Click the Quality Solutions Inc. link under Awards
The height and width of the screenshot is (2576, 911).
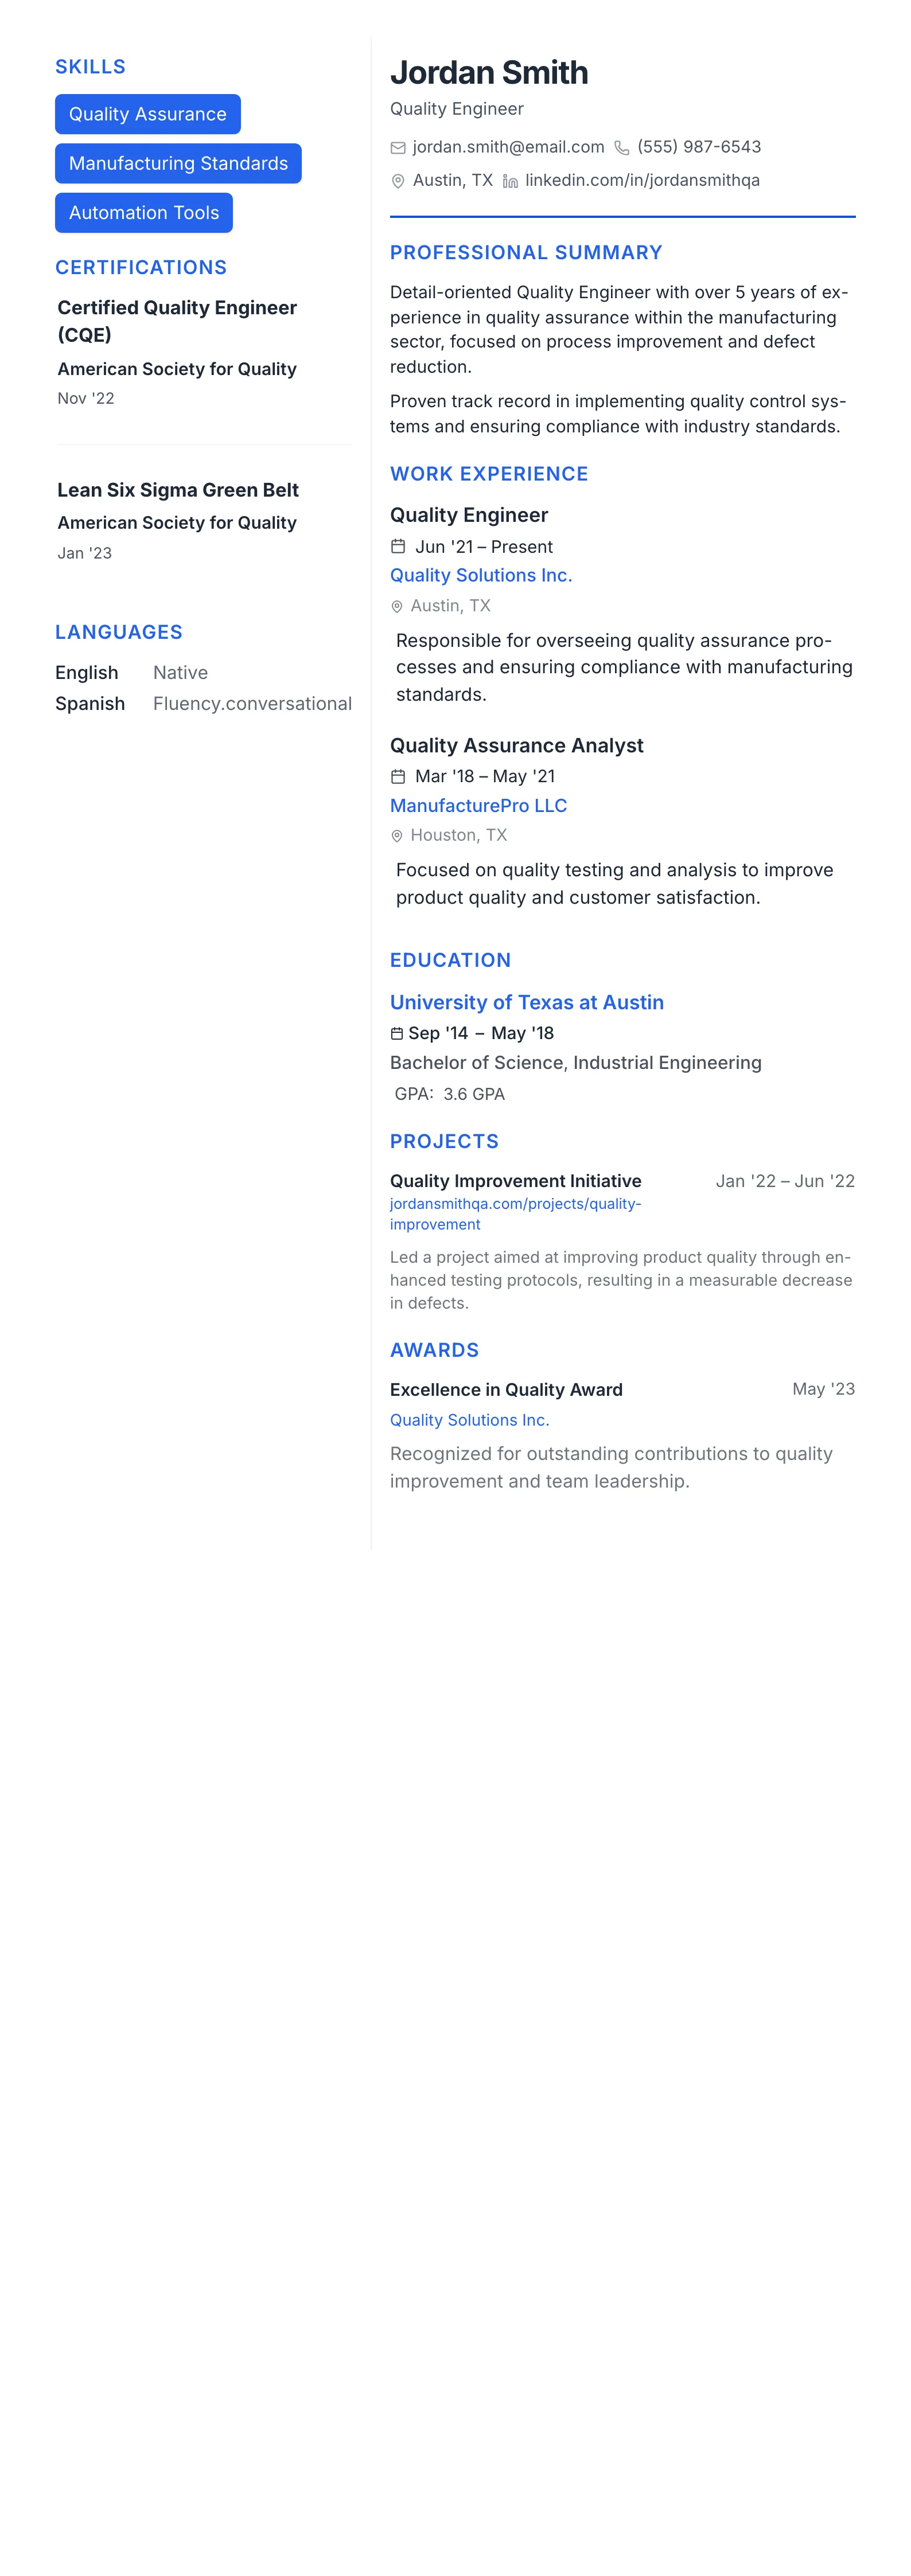tap(469, 1420)
